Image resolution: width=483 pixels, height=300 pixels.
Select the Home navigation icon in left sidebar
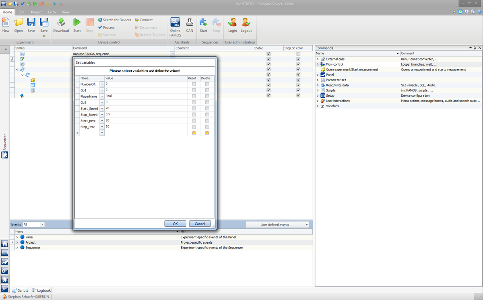5,244
